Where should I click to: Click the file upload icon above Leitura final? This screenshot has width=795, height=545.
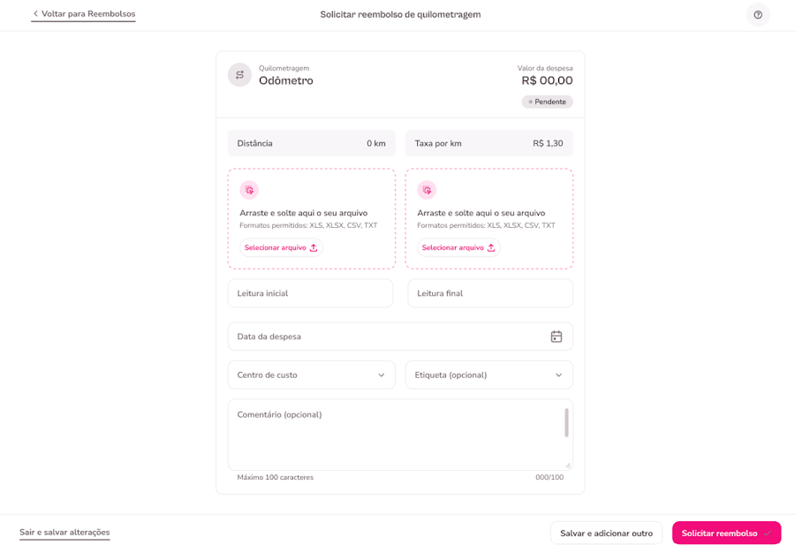coord(428,190)
